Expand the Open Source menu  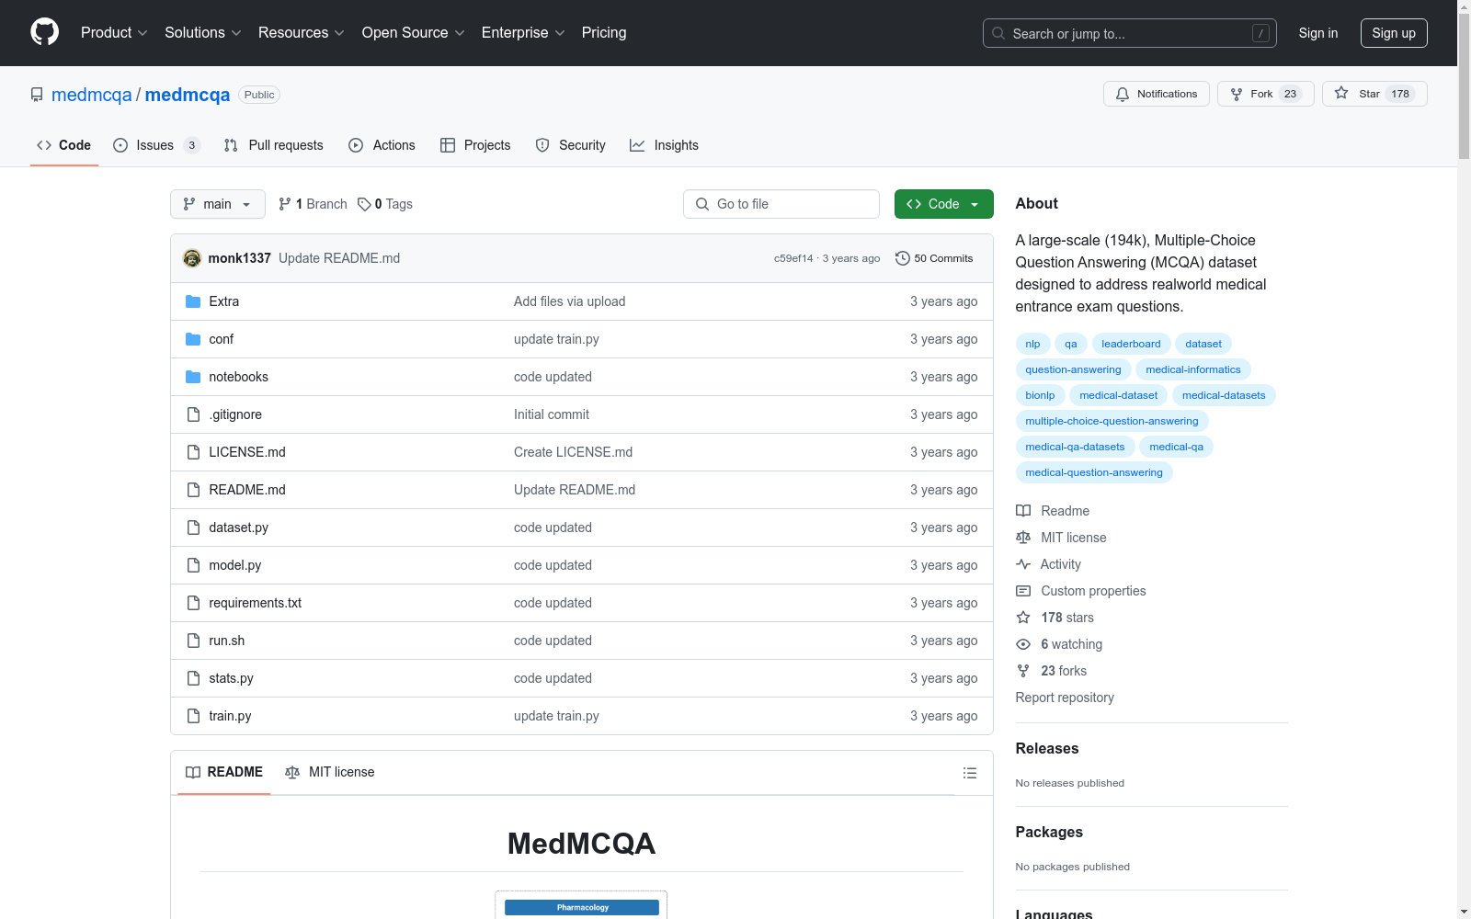414,32
